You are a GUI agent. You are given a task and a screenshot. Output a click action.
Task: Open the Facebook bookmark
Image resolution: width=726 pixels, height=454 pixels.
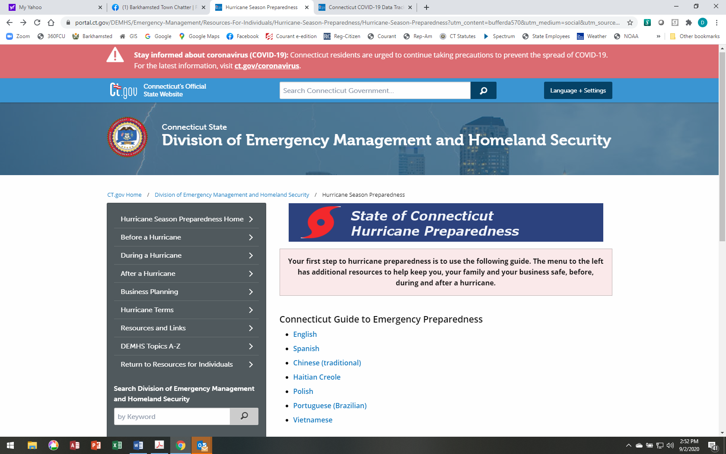point(242,36)
